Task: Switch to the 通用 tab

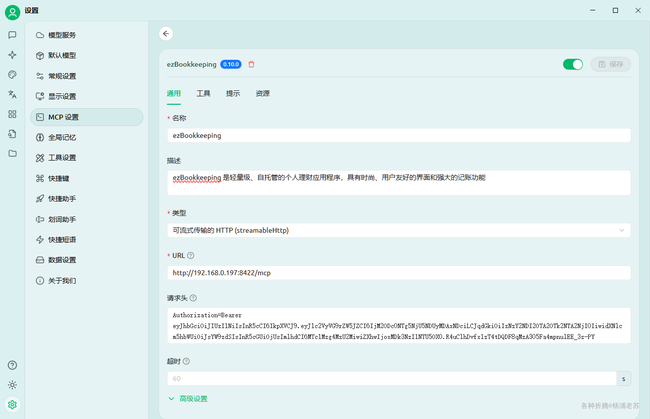Action: coord(174,93)
